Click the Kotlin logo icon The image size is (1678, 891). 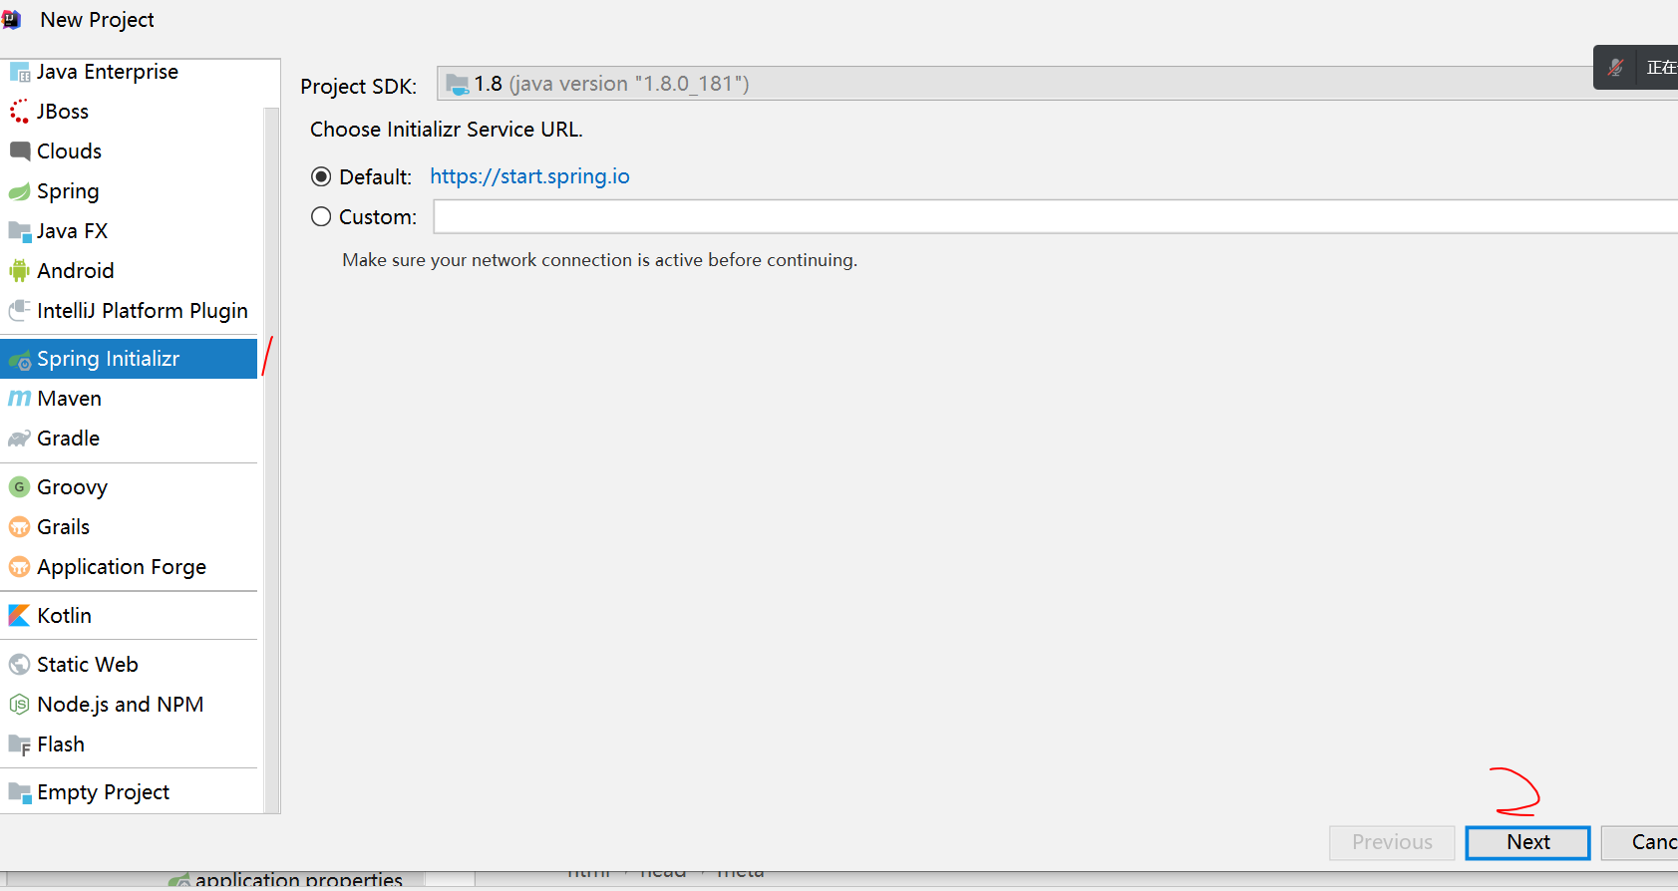click(19, 616)
